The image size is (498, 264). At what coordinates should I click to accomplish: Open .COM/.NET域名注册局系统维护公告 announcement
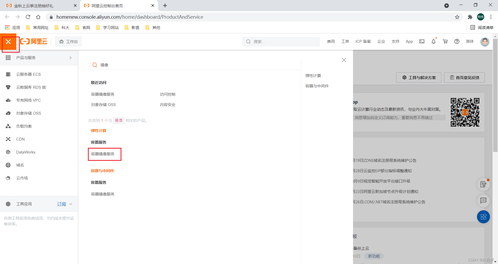(x=389, y=202)
